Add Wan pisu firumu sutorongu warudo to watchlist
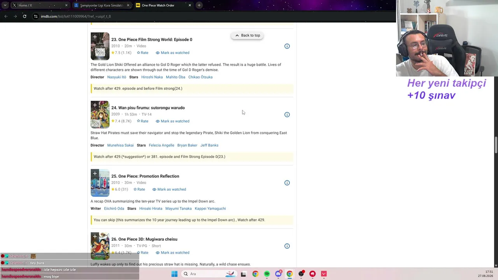The height and width of the screenshot is (280, 498). click(x=95, y=105)
